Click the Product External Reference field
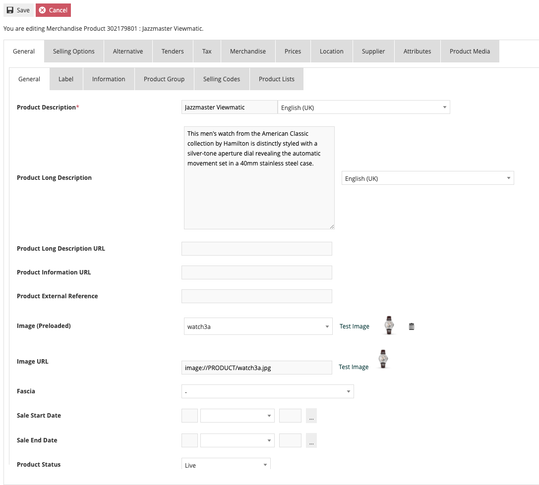 257,296
